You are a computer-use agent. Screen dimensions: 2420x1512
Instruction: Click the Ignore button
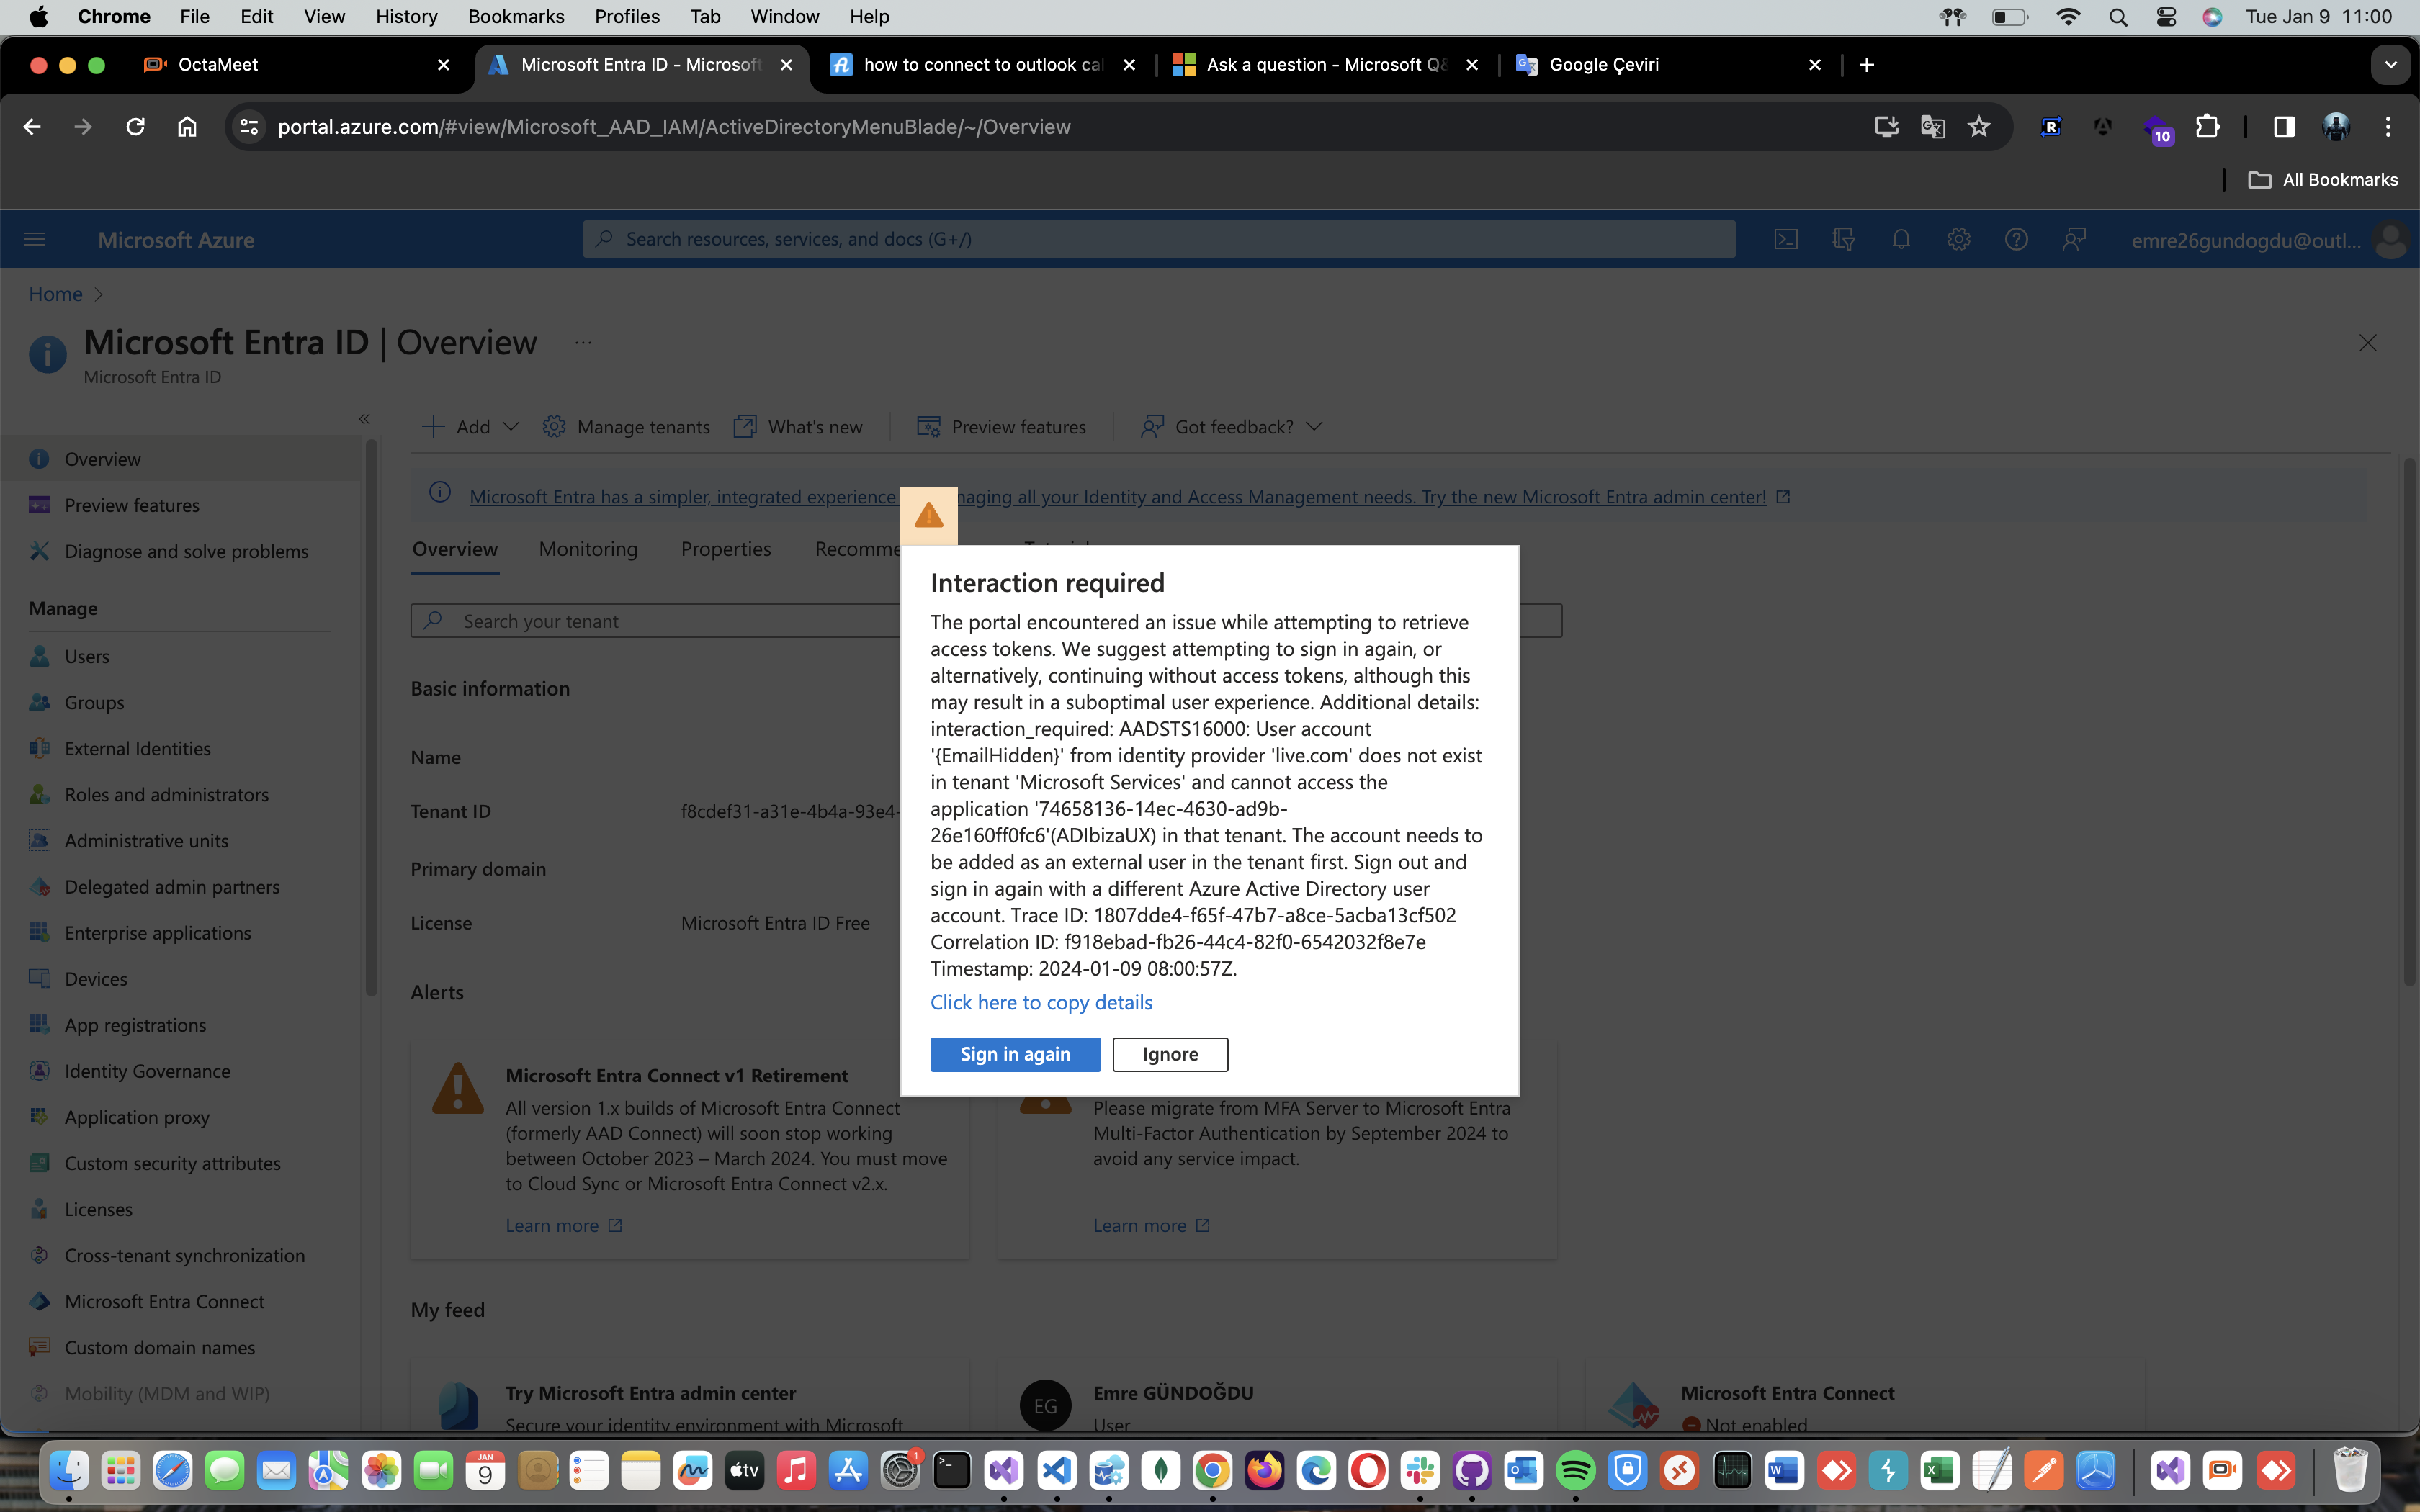(x=1170, y=1054)
